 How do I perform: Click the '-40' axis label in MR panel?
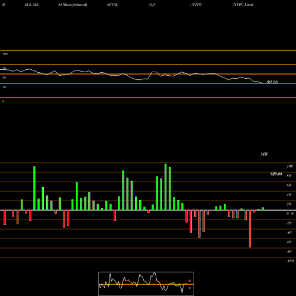289,233
